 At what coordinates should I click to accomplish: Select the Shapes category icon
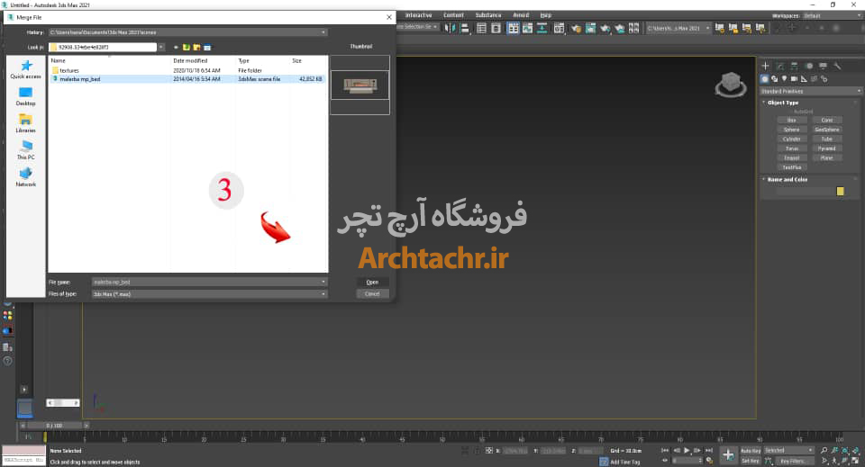(x=775, y=79)
